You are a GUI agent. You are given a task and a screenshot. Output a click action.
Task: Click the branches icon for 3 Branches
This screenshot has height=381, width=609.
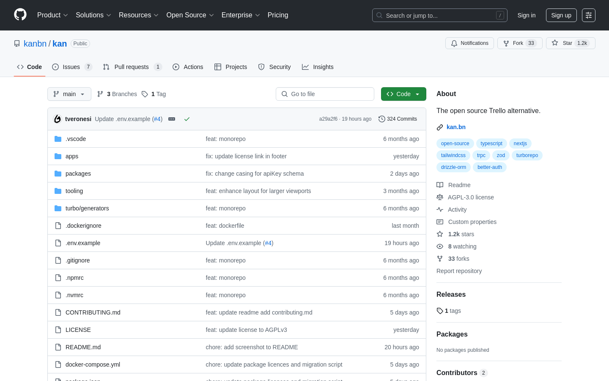click(x=100, y=94)
